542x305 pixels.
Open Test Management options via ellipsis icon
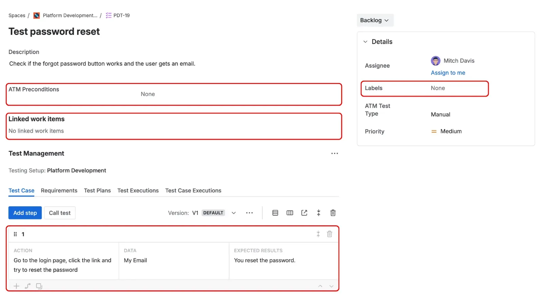(334, 153)
